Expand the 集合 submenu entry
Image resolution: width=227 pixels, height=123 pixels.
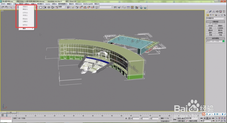point(26,29)
